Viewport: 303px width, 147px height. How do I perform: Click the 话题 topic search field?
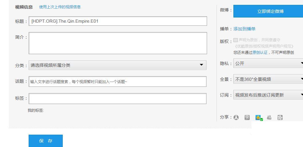117,82
